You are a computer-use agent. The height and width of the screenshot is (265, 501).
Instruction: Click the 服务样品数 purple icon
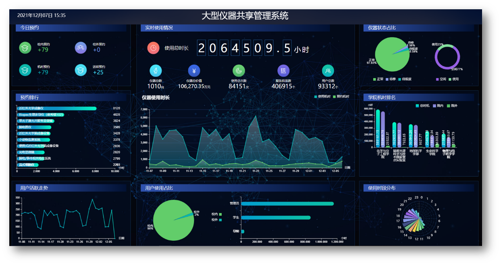pos(283,71)
